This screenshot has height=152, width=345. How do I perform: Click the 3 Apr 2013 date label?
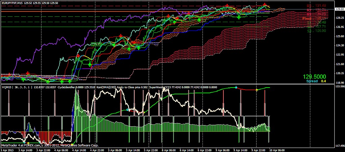7,150
